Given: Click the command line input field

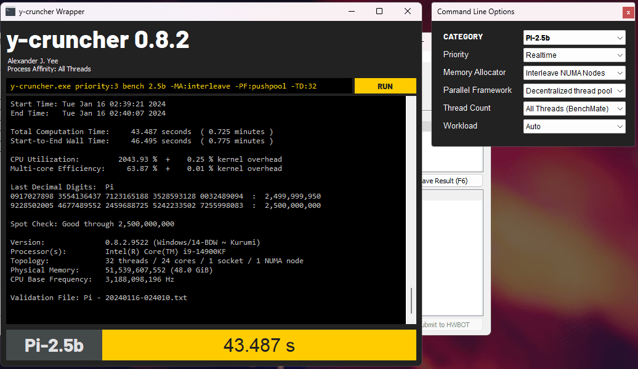Looking at the screenshot, I should coord(179,86).
